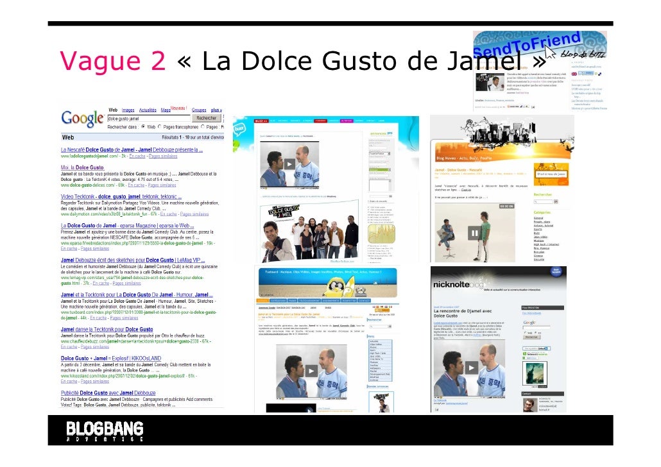
Task: Click the line chart widget in Buzz sidebar
Action: coord(381,234)
